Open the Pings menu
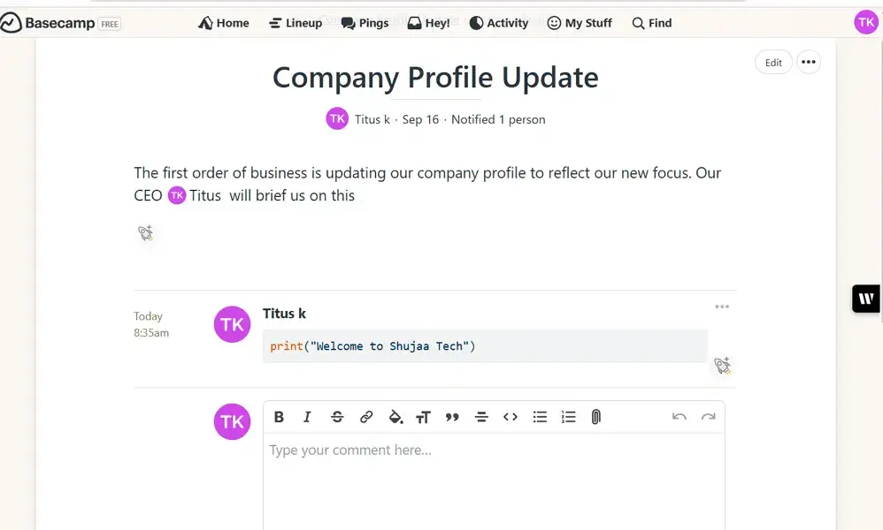 coord(365,23)
